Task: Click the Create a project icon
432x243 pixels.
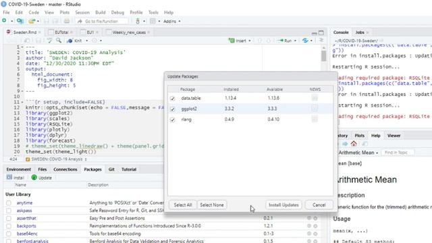Action: (20, 21)
